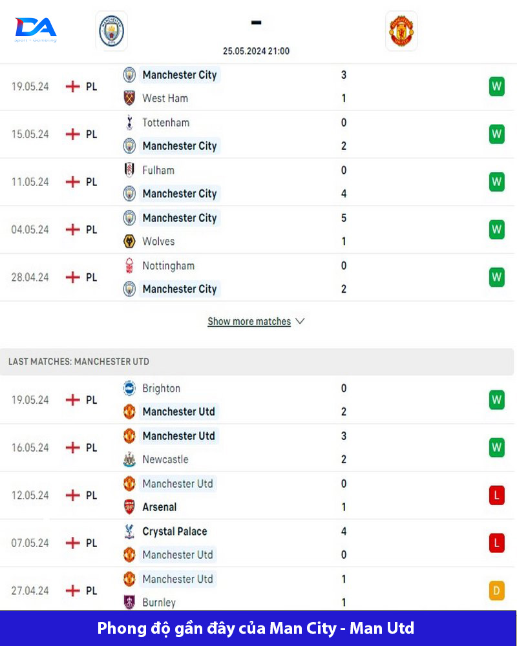This screenshot has height=646, width=517.
Task: Click Last Matches: Manchester Utd section header
Action: click(257, 362)
